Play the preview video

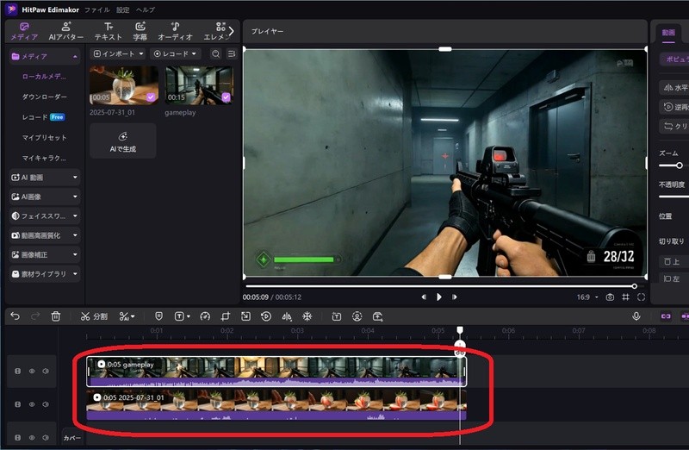click(x=439, y=297)
